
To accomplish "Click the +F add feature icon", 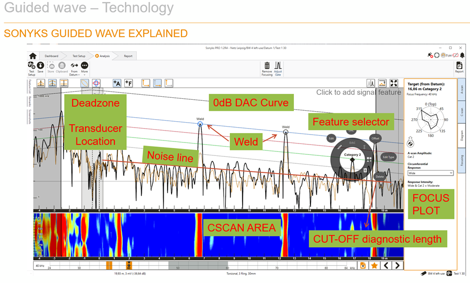I will click(128, 83).
